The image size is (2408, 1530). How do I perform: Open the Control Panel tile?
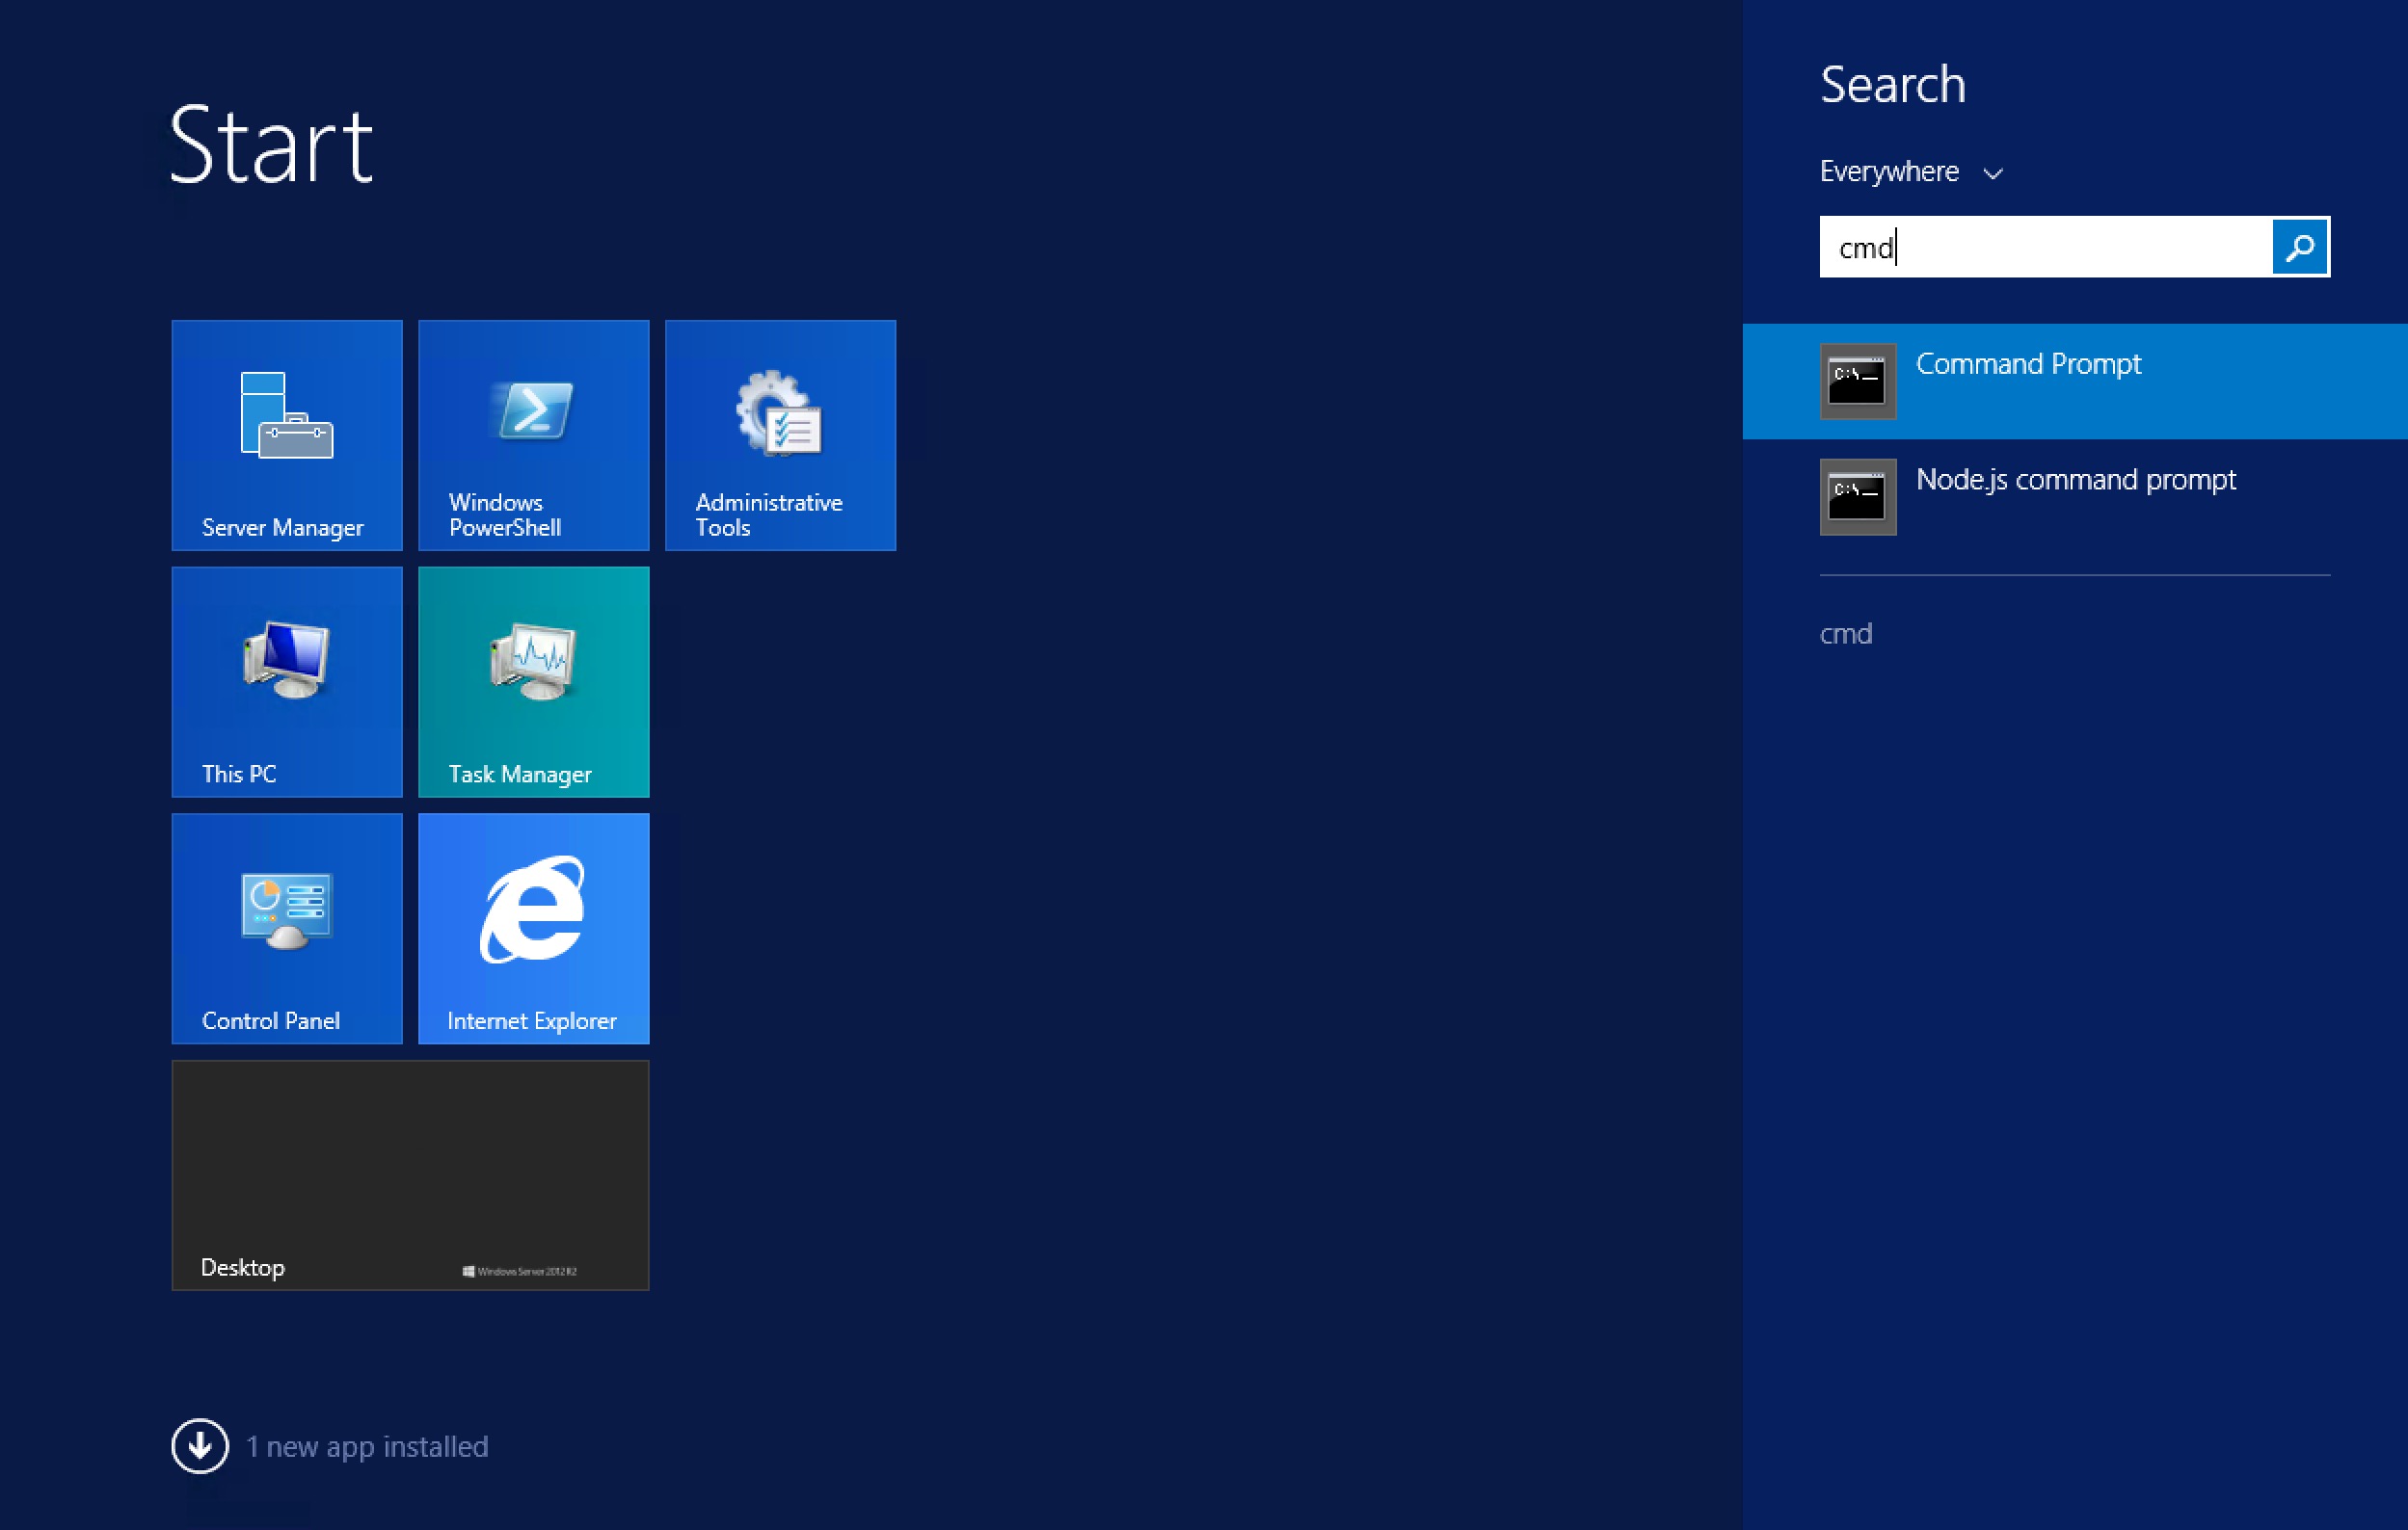(287, 928)
